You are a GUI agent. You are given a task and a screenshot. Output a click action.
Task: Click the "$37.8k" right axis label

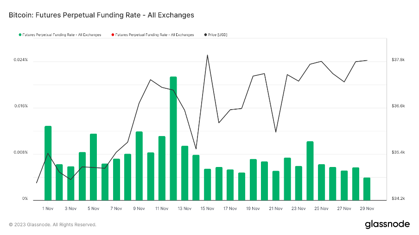[x=398, y=60]
